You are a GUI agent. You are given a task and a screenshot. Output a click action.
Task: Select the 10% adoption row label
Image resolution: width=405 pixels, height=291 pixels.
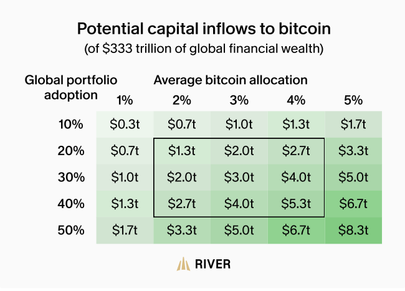71,124
